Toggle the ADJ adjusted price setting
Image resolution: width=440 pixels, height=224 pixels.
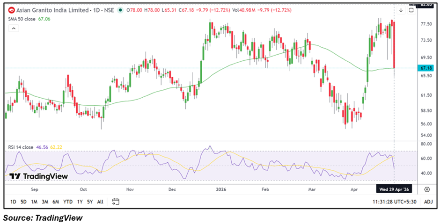coord(427,202)
